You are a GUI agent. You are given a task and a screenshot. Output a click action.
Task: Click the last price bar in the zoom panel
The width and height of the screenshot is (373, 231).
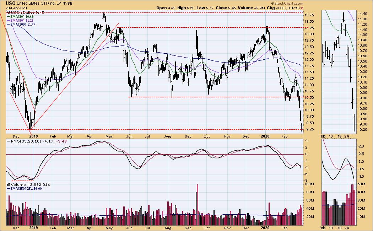[x=354, y=123]
